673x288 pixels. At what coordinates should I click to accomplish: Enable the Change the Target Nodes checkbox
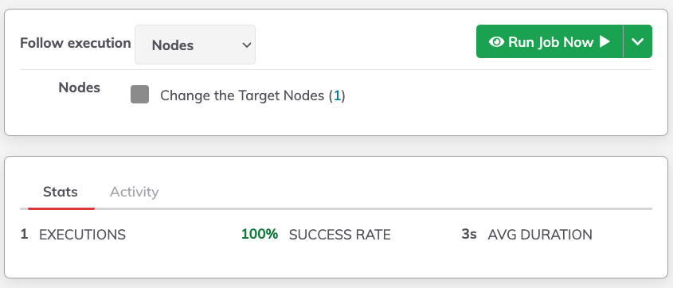click(140, 95)
